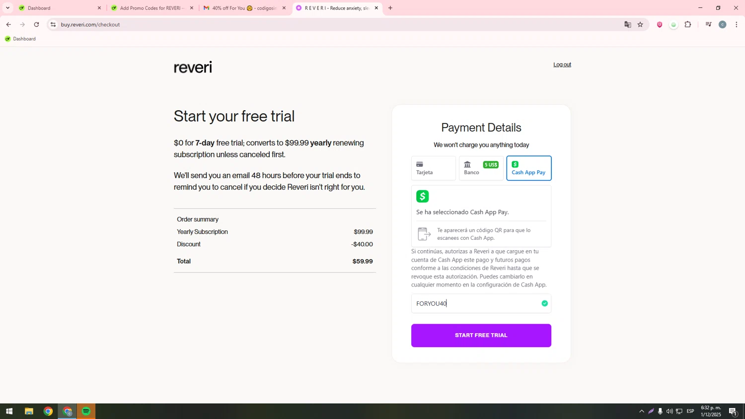745x419 pixels.
Task: Reload the checkout page
Action: click(36, 24)
